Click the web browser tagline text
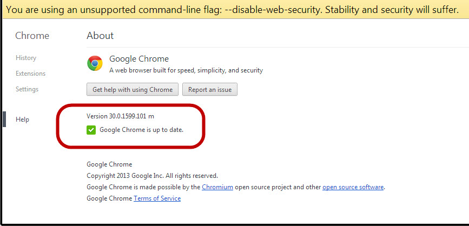This screenshot has height=226, width=469. tap(186, 70)
